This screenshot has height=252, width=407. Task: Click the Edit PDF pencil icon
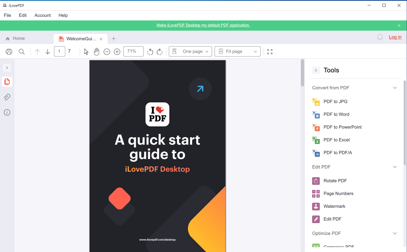pyautogui.click(x=316, y=219)
